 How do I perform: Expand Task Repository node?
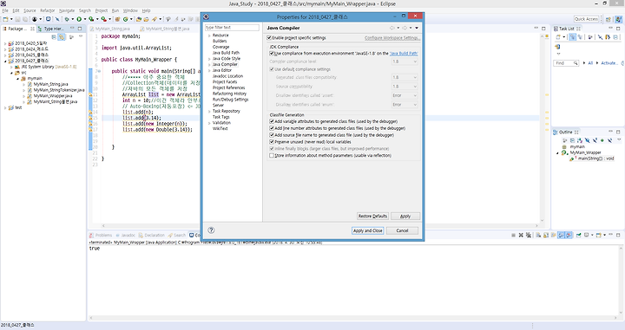point(209,112)
